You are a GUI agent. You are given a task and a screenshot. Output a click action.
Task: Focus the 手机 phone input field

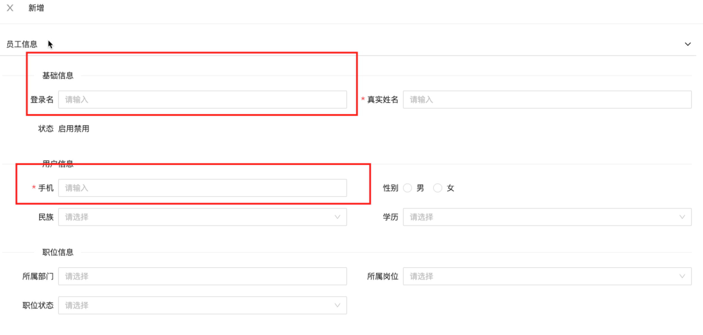(x=202, y=188)
